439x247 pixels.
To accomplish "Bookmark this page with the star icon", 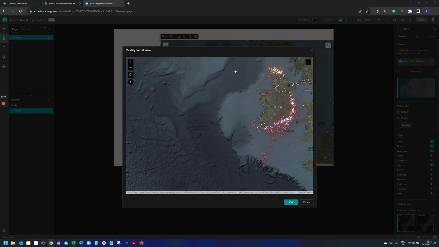I will pyautogui.click(x=367, y=11).
